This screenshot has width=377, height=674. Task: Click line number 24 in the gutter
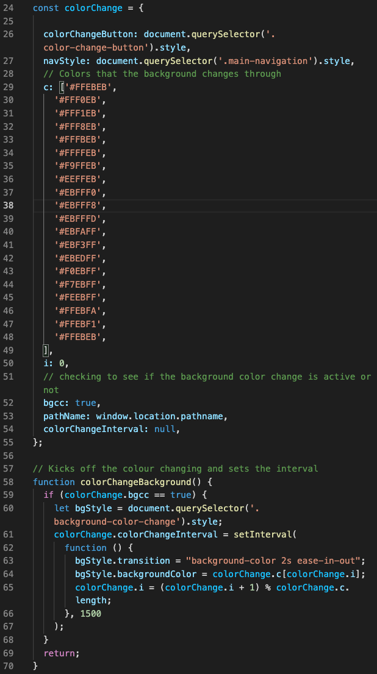click(8, 7)
